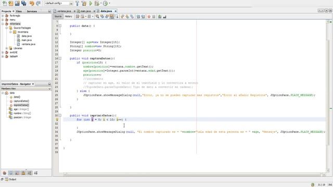Click the Find Selection magnifier icon
The height and width of the screenshot is (187, 333).
97,17
